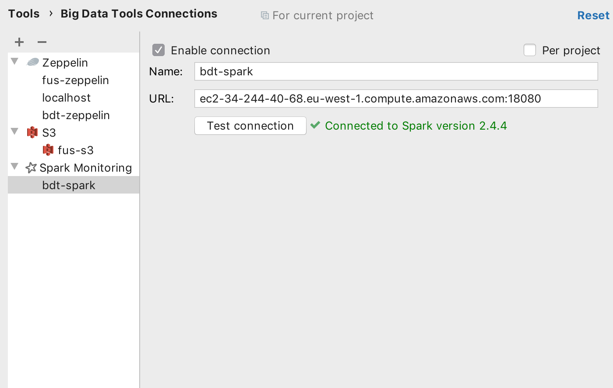The width and height of the screenshot is (613, 388).
Task: Collapse the Spark Monitoring tree node
Action: [x=14, y=166]
